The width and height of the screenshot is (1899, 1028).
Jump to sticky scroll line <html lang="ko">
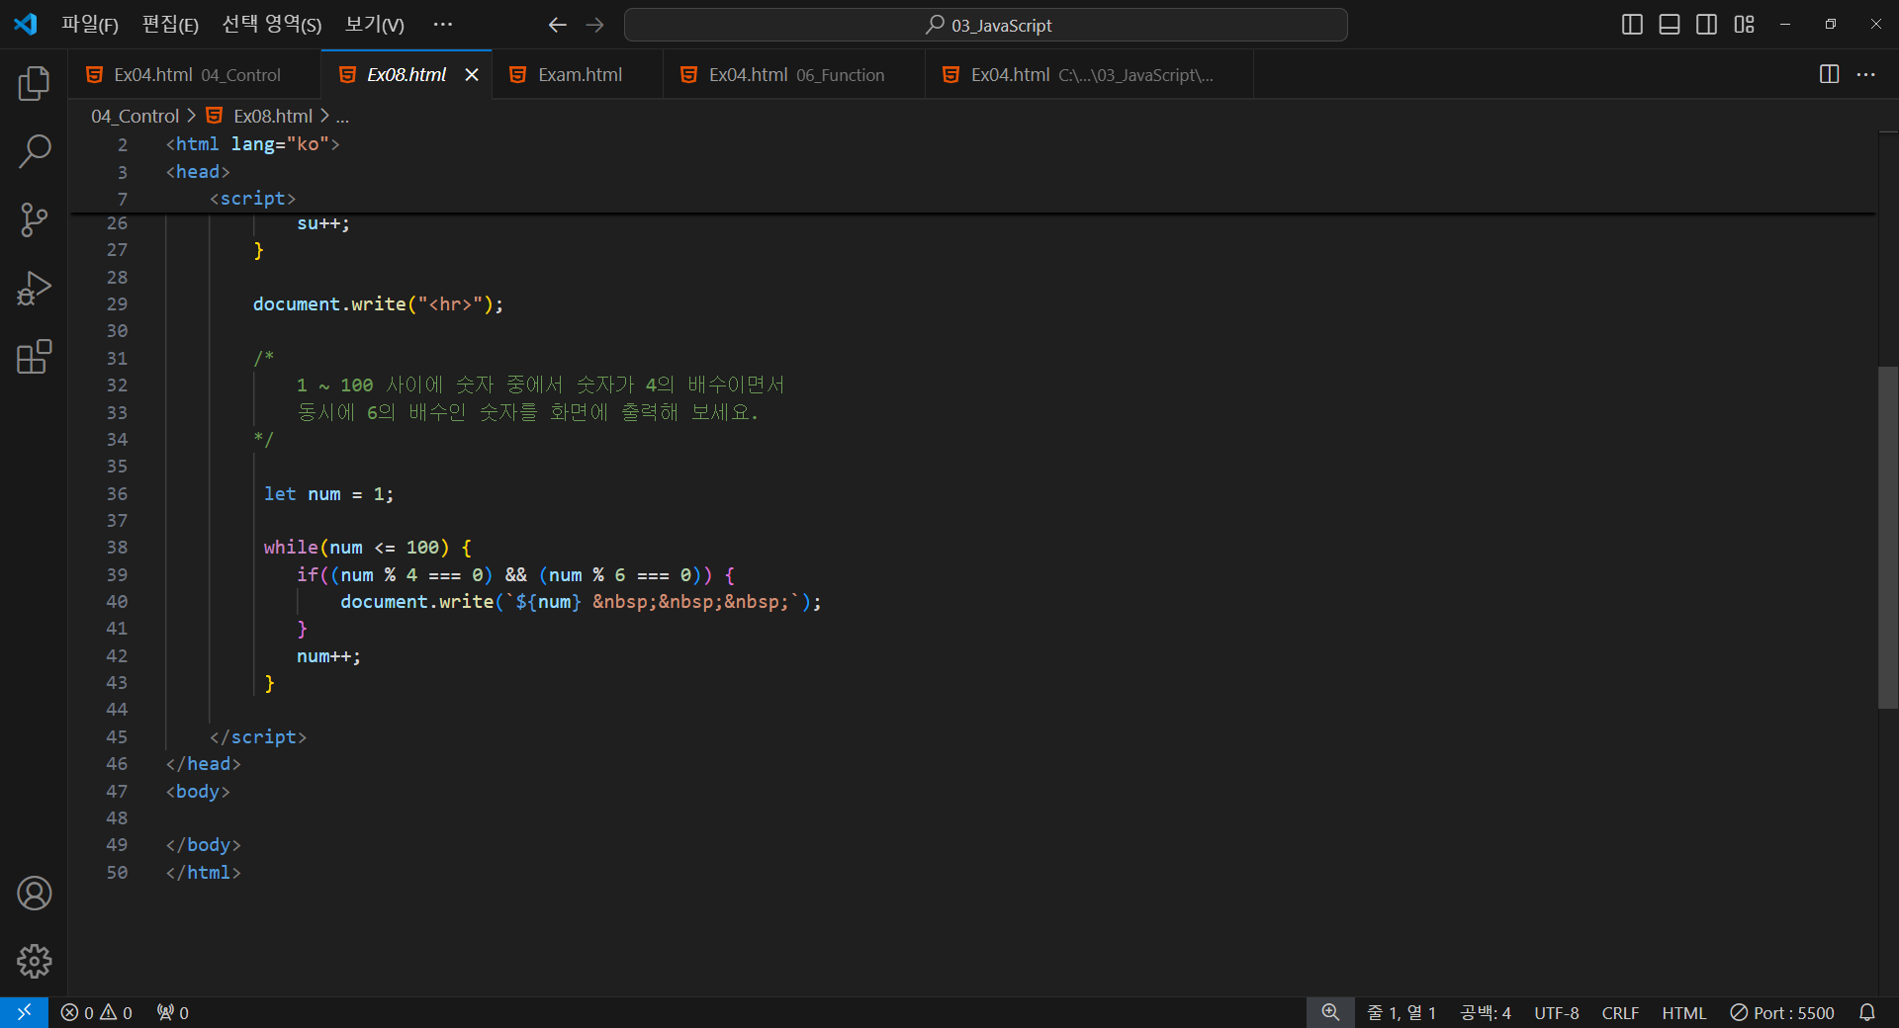point(252,144)
